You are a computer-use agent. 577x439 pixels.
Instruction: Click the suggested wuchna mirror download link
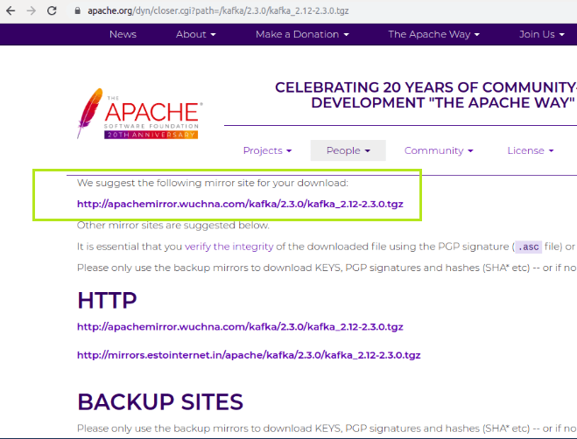pyautogui.click(x=240, y=204)
